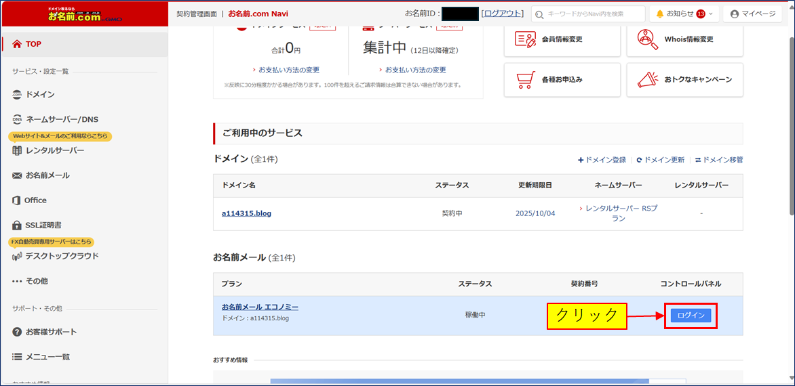The height and width of the screenshot is (386, 795).
Task: Click the notification bell icon
Action: coord(659,14)
